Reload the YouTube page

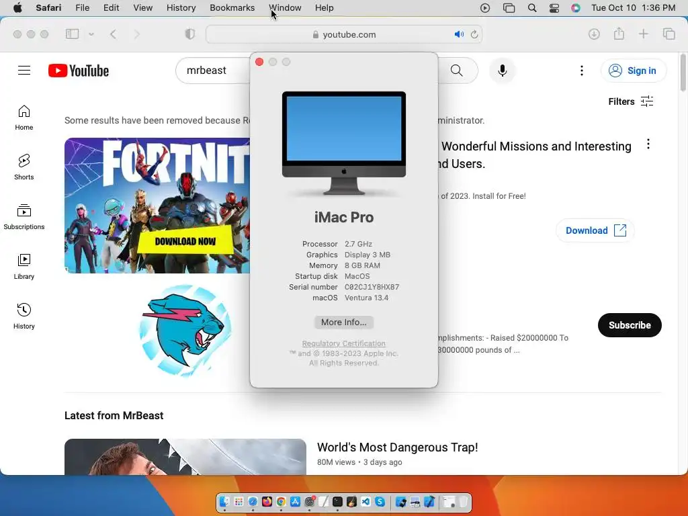474,34
